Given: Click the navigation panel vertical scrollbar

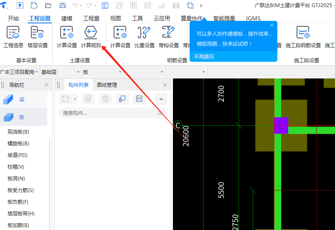Looking at the screenshot, I should (x=50, y=184).
